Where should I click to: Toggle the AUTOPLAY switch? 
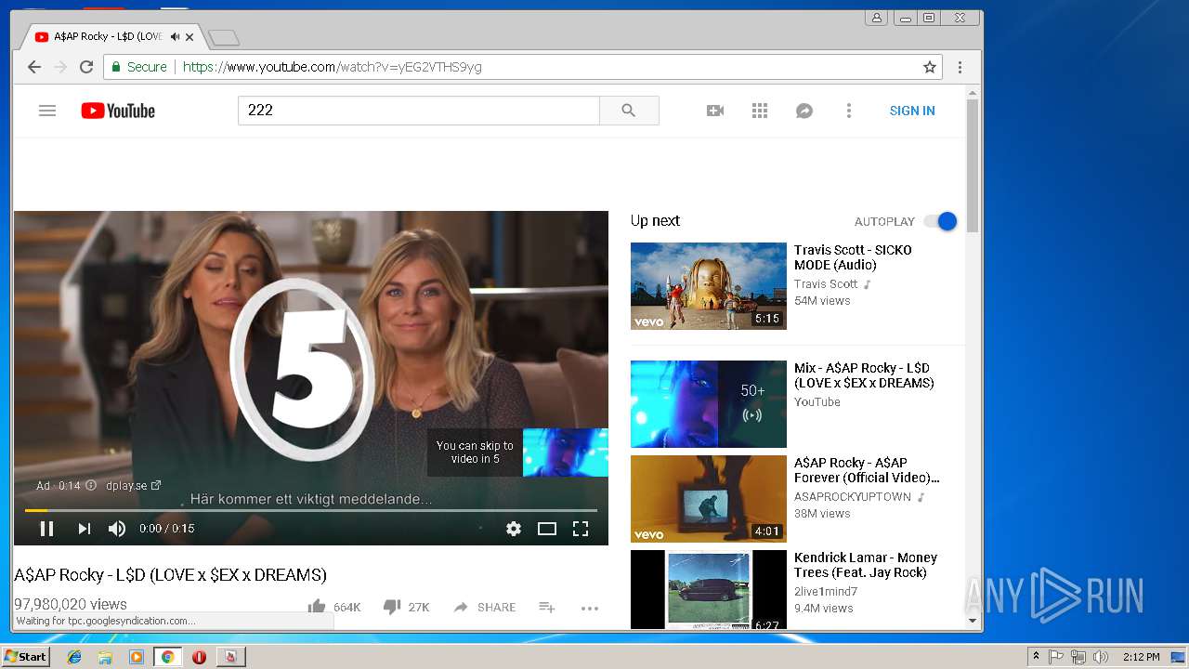tap(940, 221)
